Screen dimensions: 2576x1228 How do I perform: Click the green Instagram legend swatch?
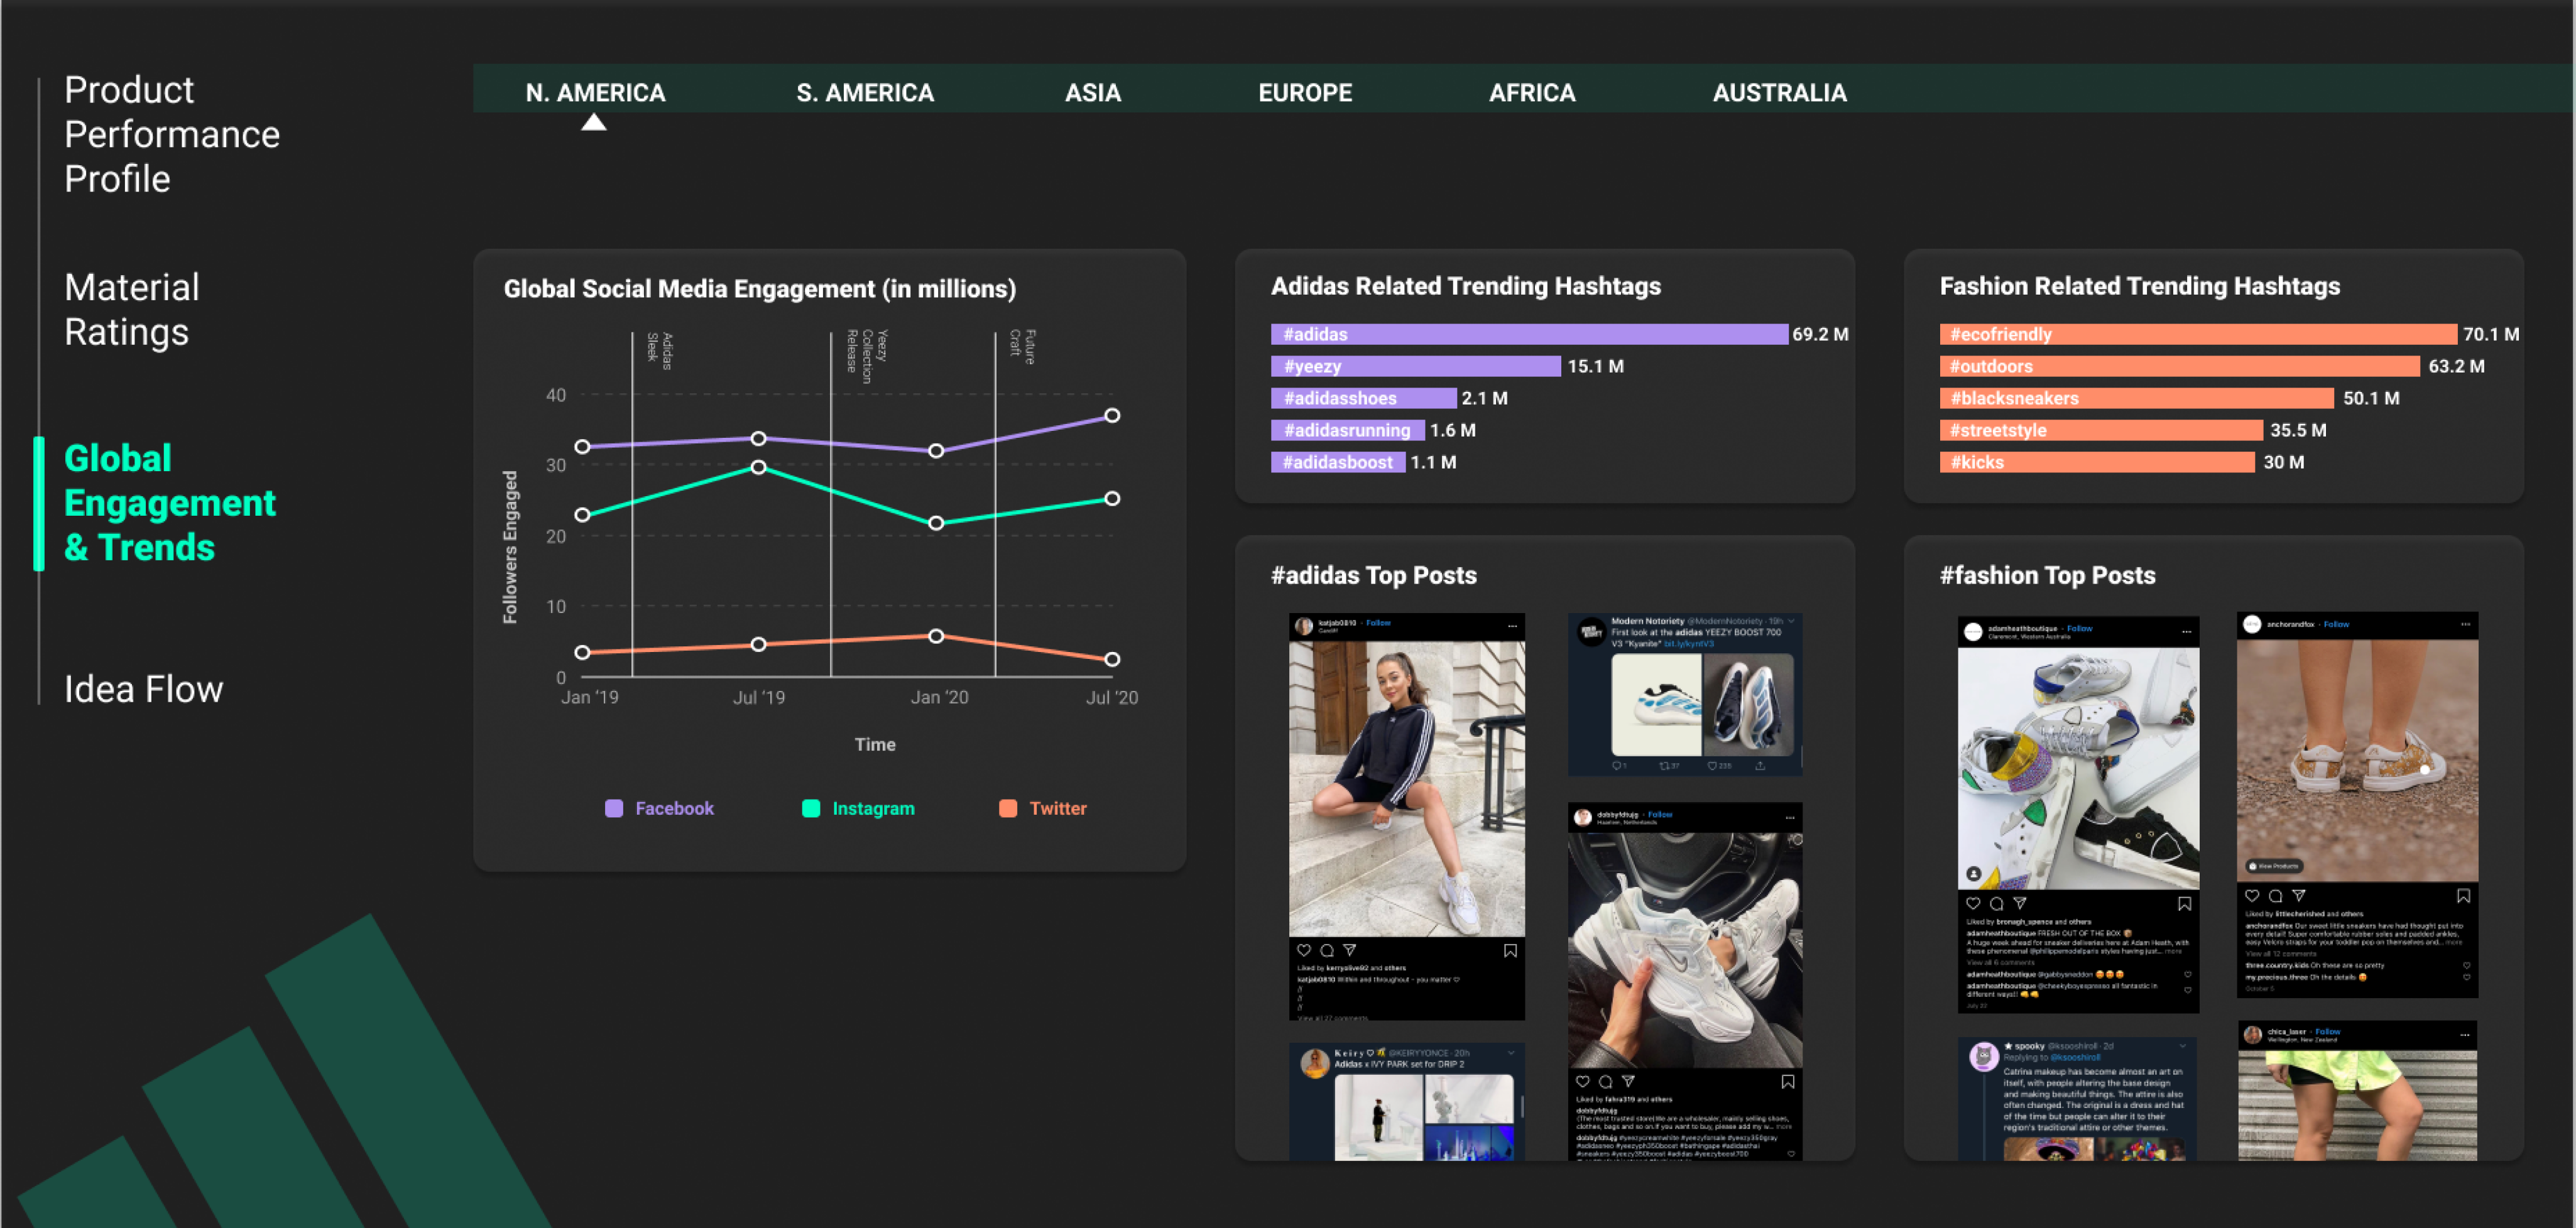pos(810,808)
